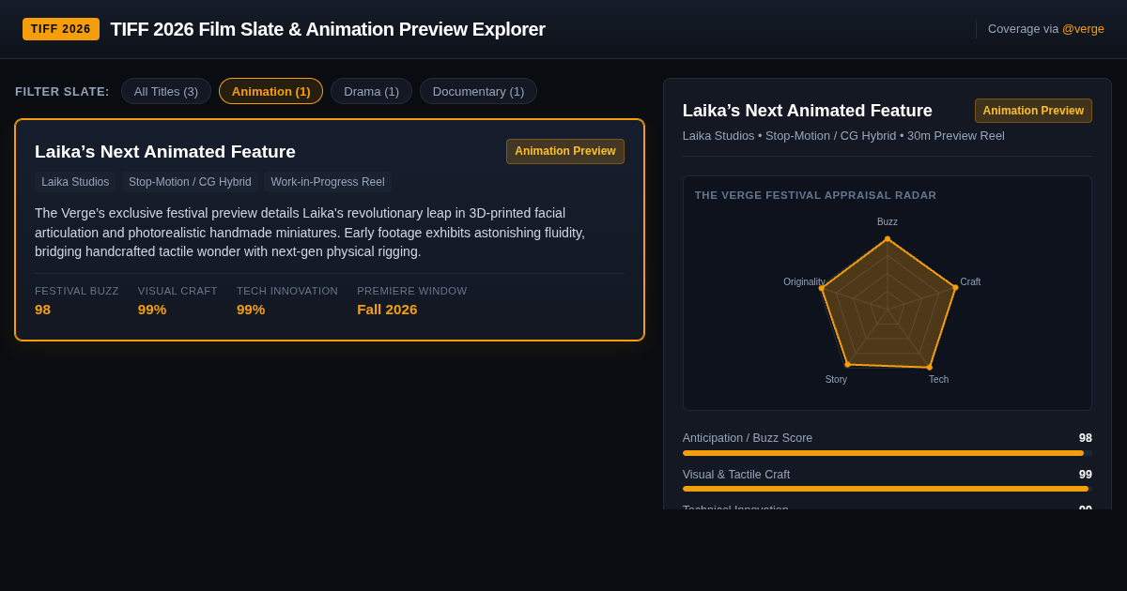Click the Work-in-Progress Reel tag

click(328, 182)
